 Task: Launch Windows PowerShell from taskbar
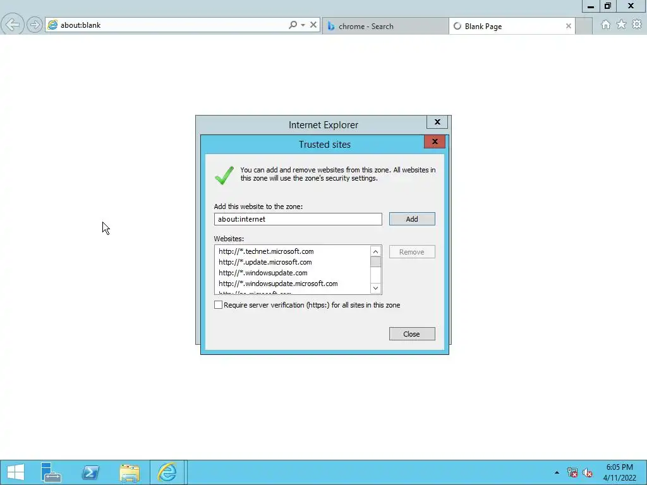[x=90, y=472]
